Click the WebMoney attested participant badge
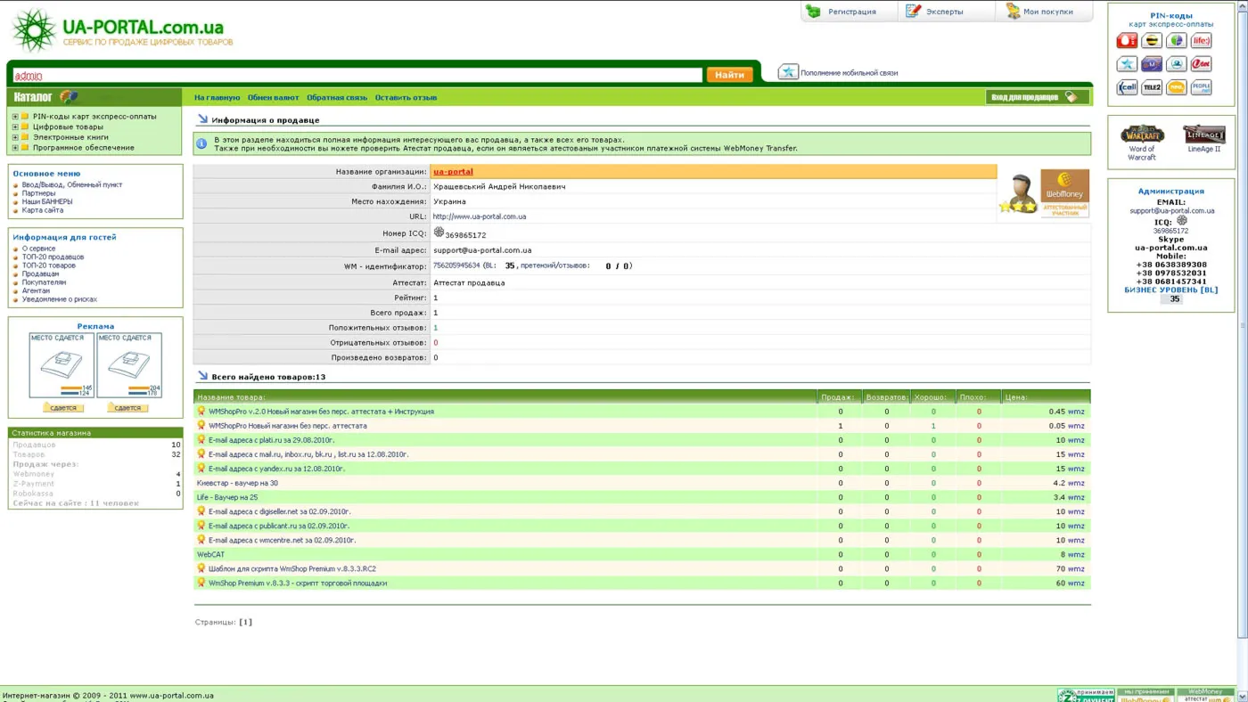1248x702 pixels. [x=1064, y=193]
